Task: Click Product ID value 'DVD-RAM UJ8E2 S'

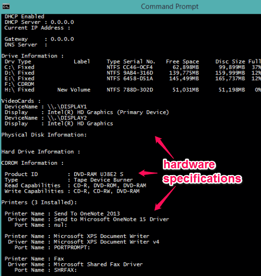Action: click(98, 174)
